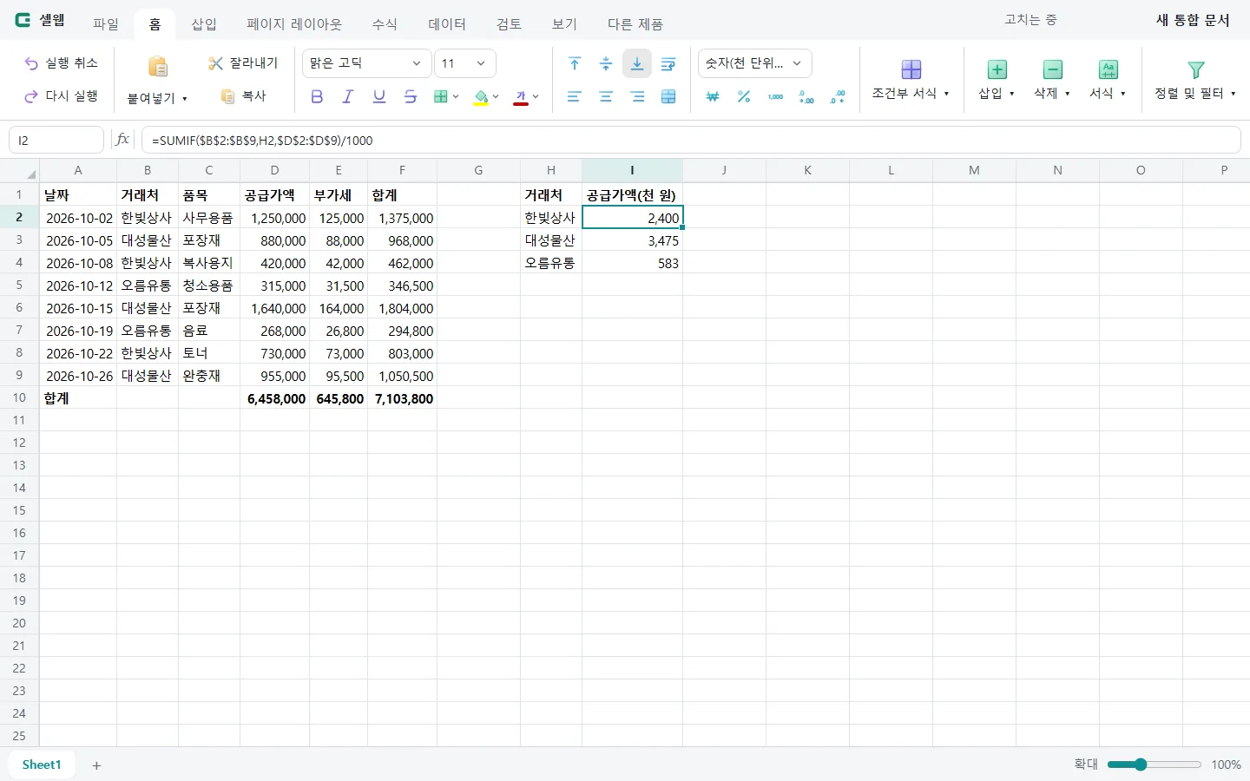Align text right
The height and width of the screenshot is (781, 1250).
637,97
